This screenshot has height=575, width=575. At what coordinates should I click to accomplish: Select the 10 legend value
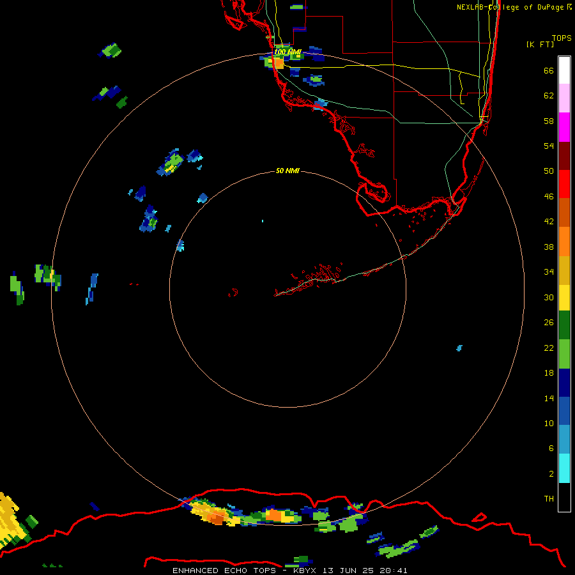(x=549, y=424)
